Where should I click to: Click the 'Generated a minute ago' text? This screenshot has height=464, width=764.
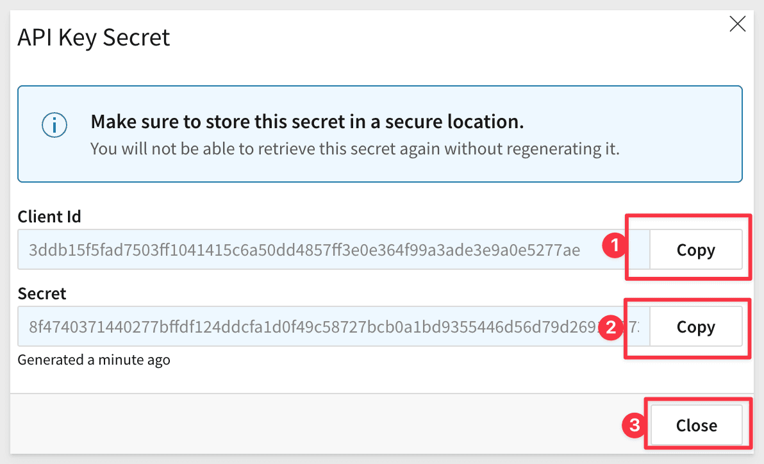pos(94,360)
